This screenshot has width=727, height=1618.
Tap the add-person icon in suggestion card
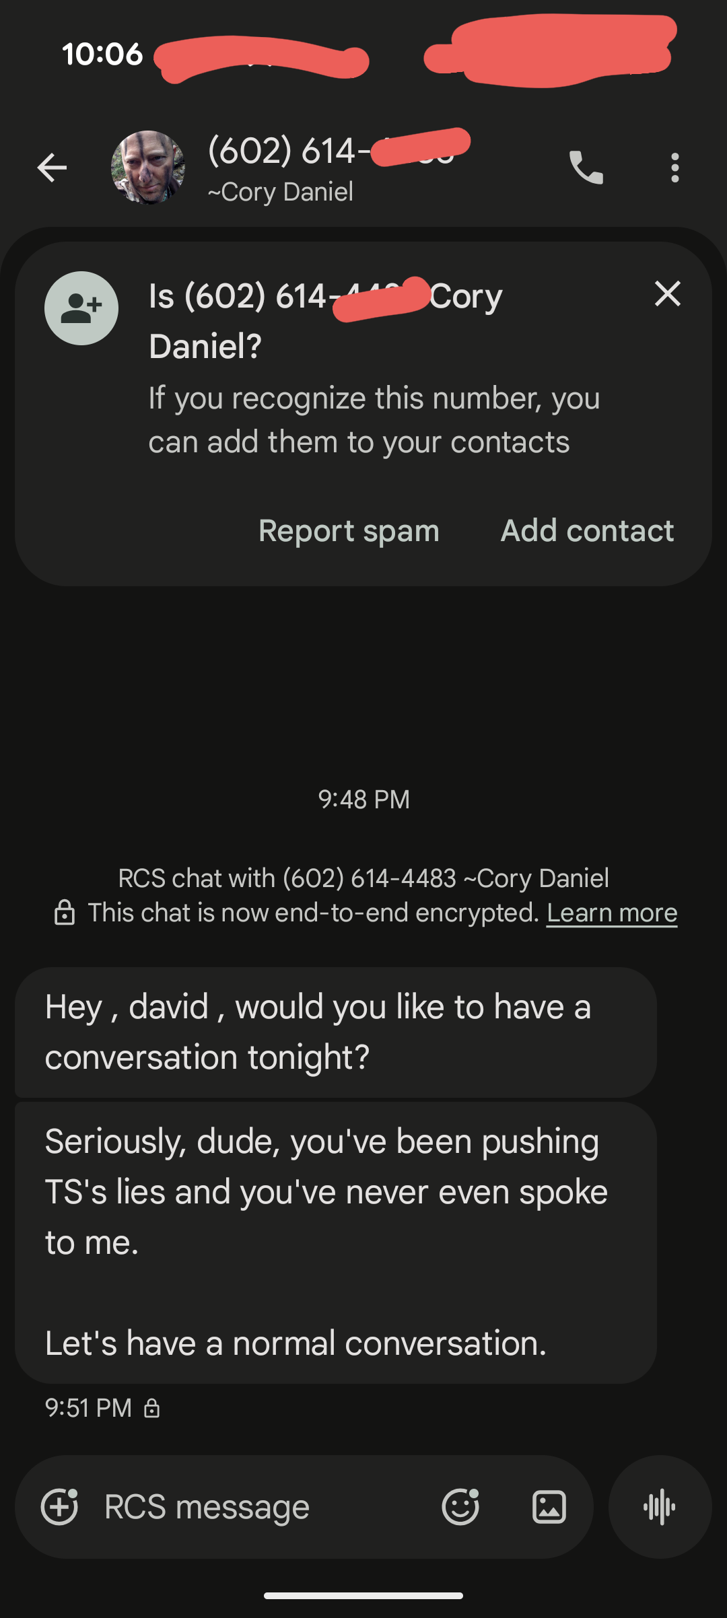81,308
